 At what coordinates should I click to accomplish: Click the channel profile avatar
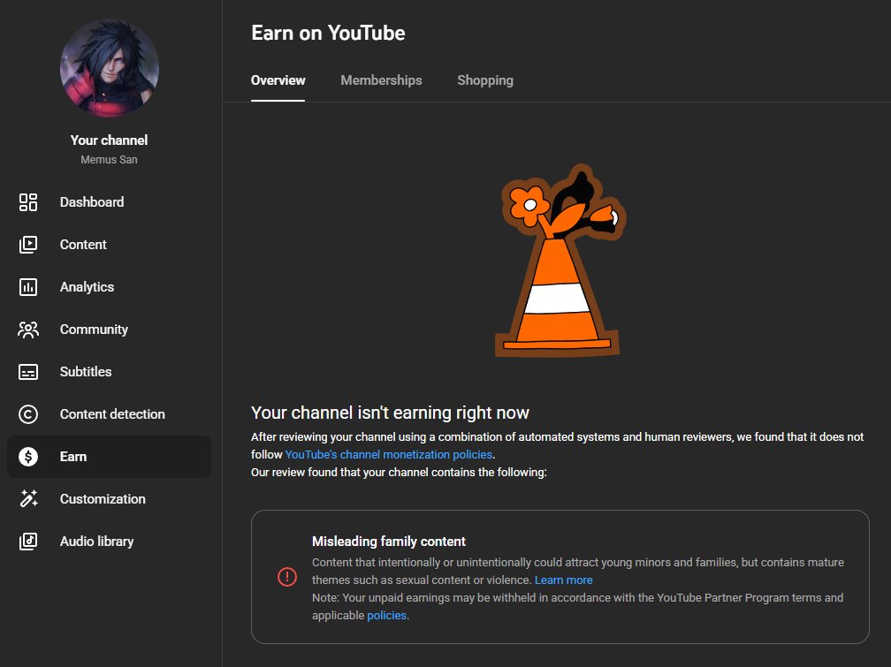(x=109, y=68)
